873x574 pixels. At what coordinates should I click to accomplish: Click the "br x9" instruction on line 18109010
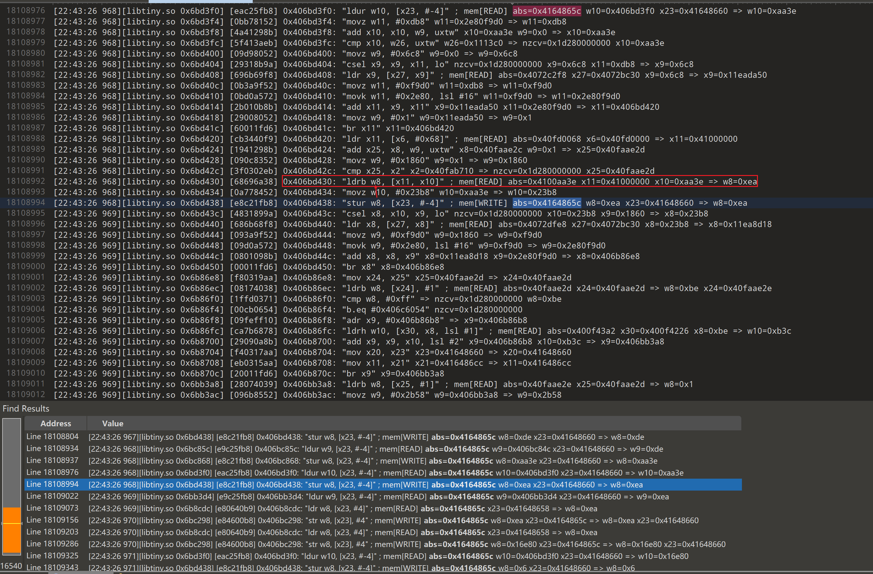coord(359,374)
